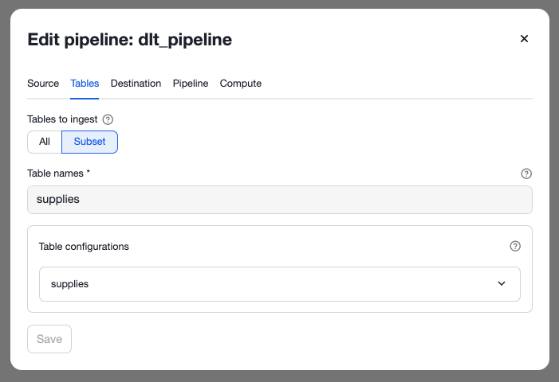Select the Tables tab
The height and width of the screenshot is (382, 559).
coord(85,84)
